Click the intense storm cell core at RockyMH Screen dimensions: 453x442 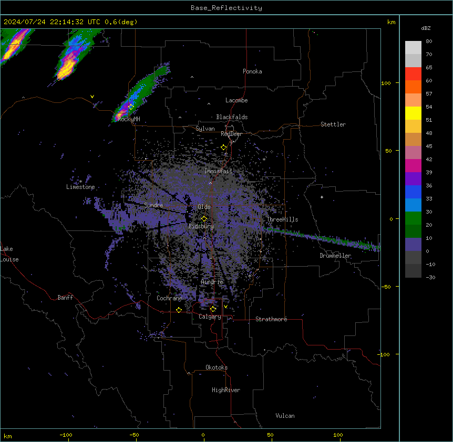tap(119, 115)
